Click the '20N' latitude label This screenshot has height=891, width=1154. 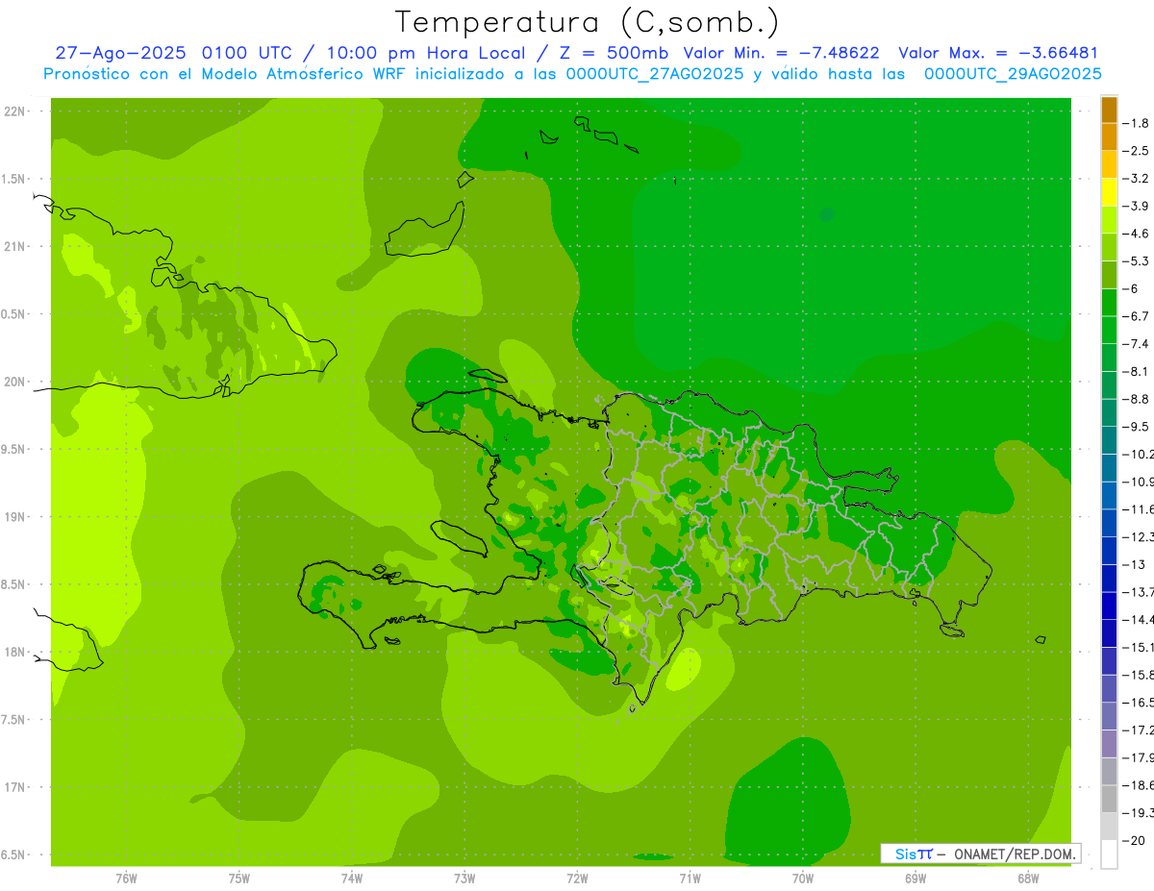14,382
